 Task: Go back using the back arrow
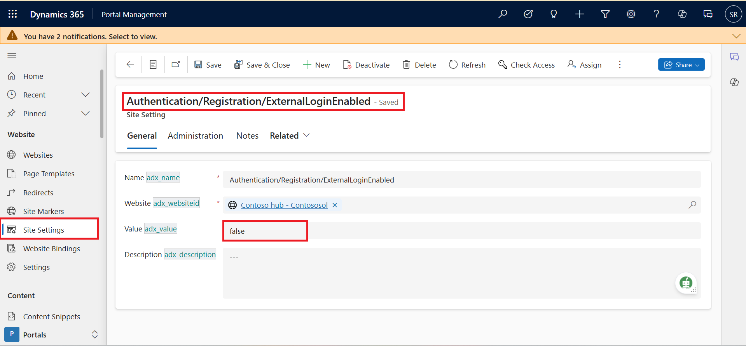(130, 64)
